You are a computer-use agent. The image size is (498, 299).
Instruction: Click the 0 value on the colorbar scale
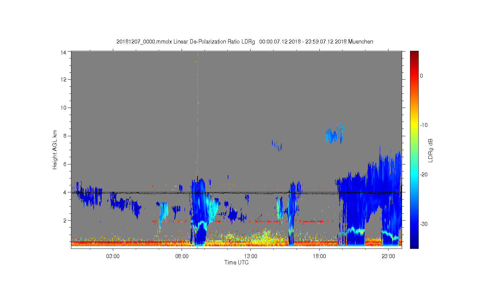click(x=421, y=76)
